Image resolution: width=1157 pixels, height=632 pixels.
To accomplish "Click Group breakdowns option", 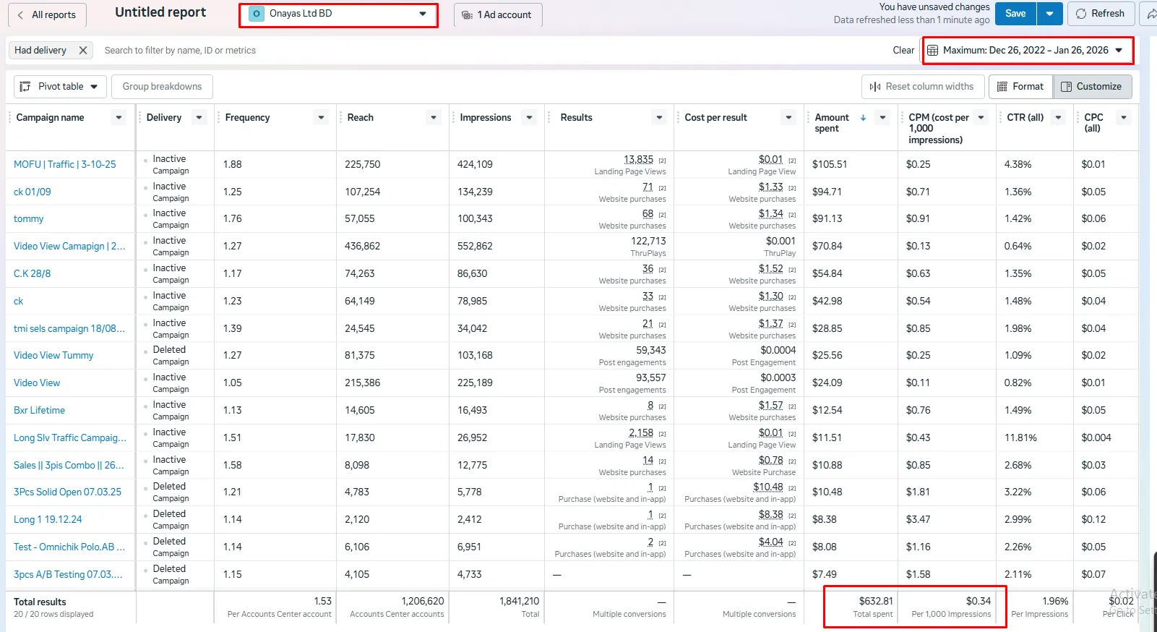I will [162, 87].
